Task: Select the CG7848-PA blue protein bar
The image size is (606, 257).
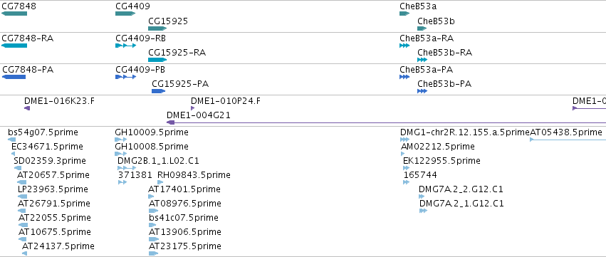Action: pos(14,77)
